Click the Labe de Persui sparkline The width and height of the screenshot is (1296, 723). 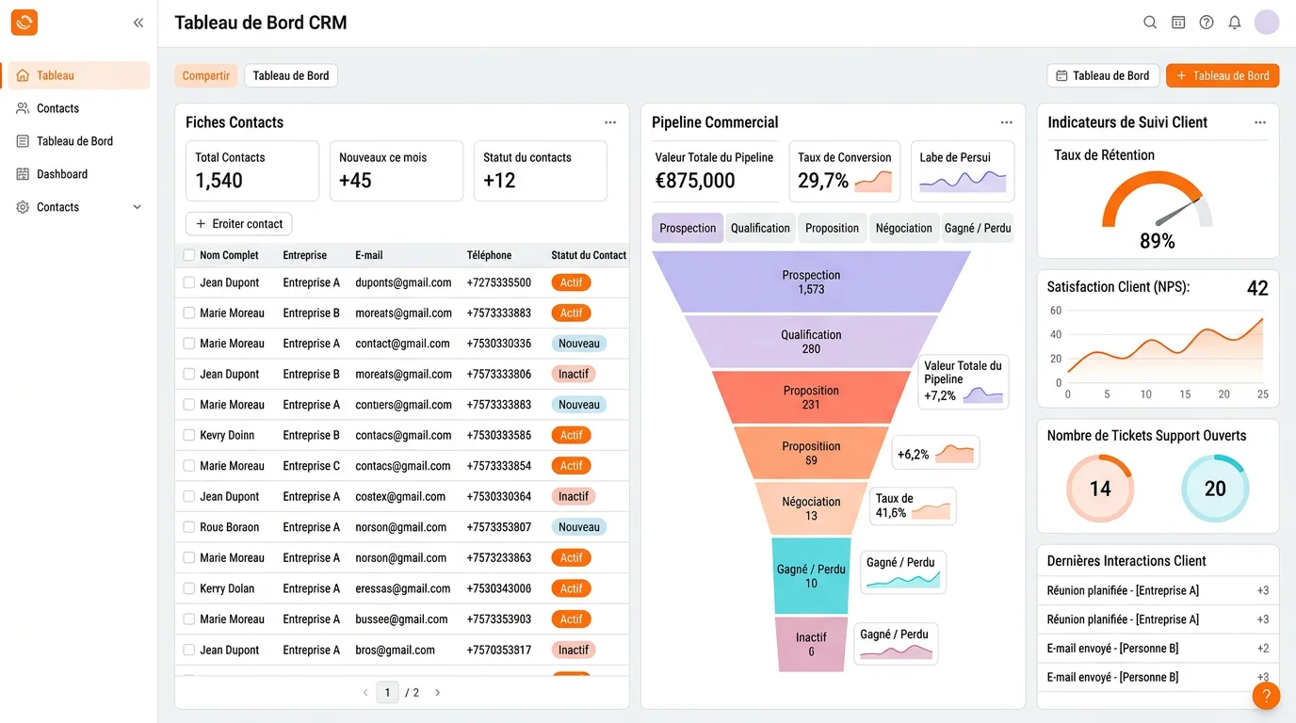pyautogui.click(x=963, y=181)
